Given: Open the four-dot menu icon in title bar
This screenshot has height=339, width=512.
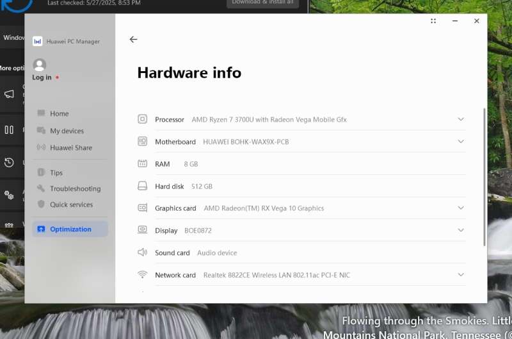Looking at the screenshot, I should (x=433, y=21).
